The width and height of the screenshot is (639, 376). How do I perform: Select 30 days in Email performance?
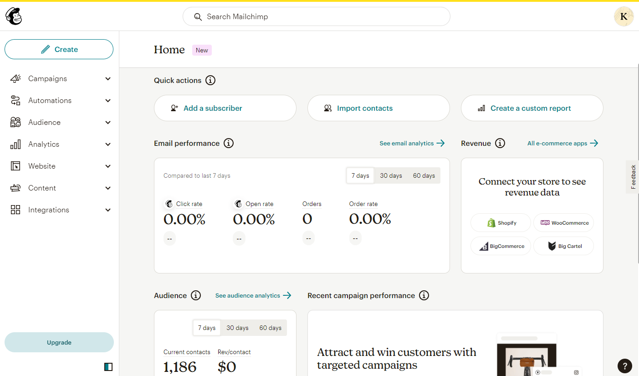[391, 176]
